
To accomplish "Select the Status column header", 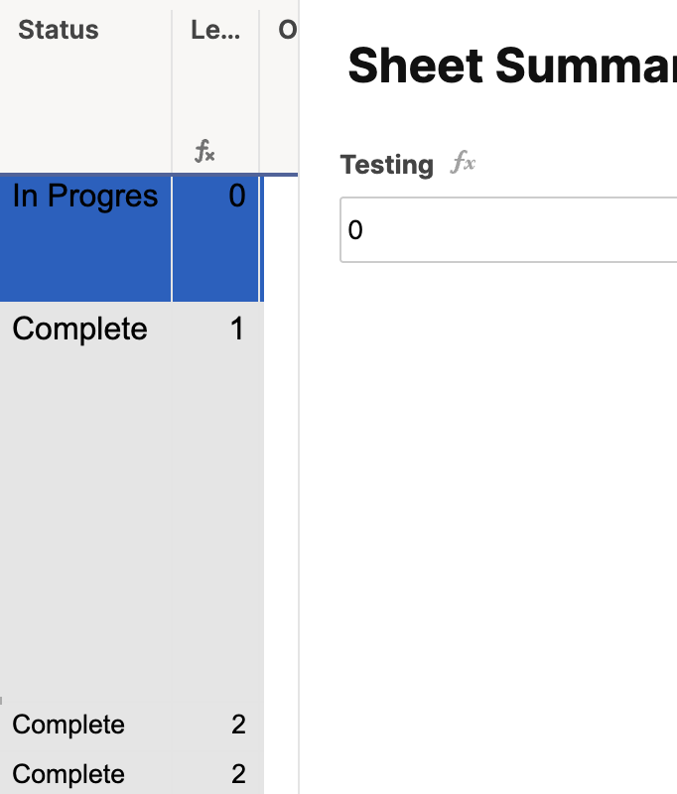I will click(85, 86).
